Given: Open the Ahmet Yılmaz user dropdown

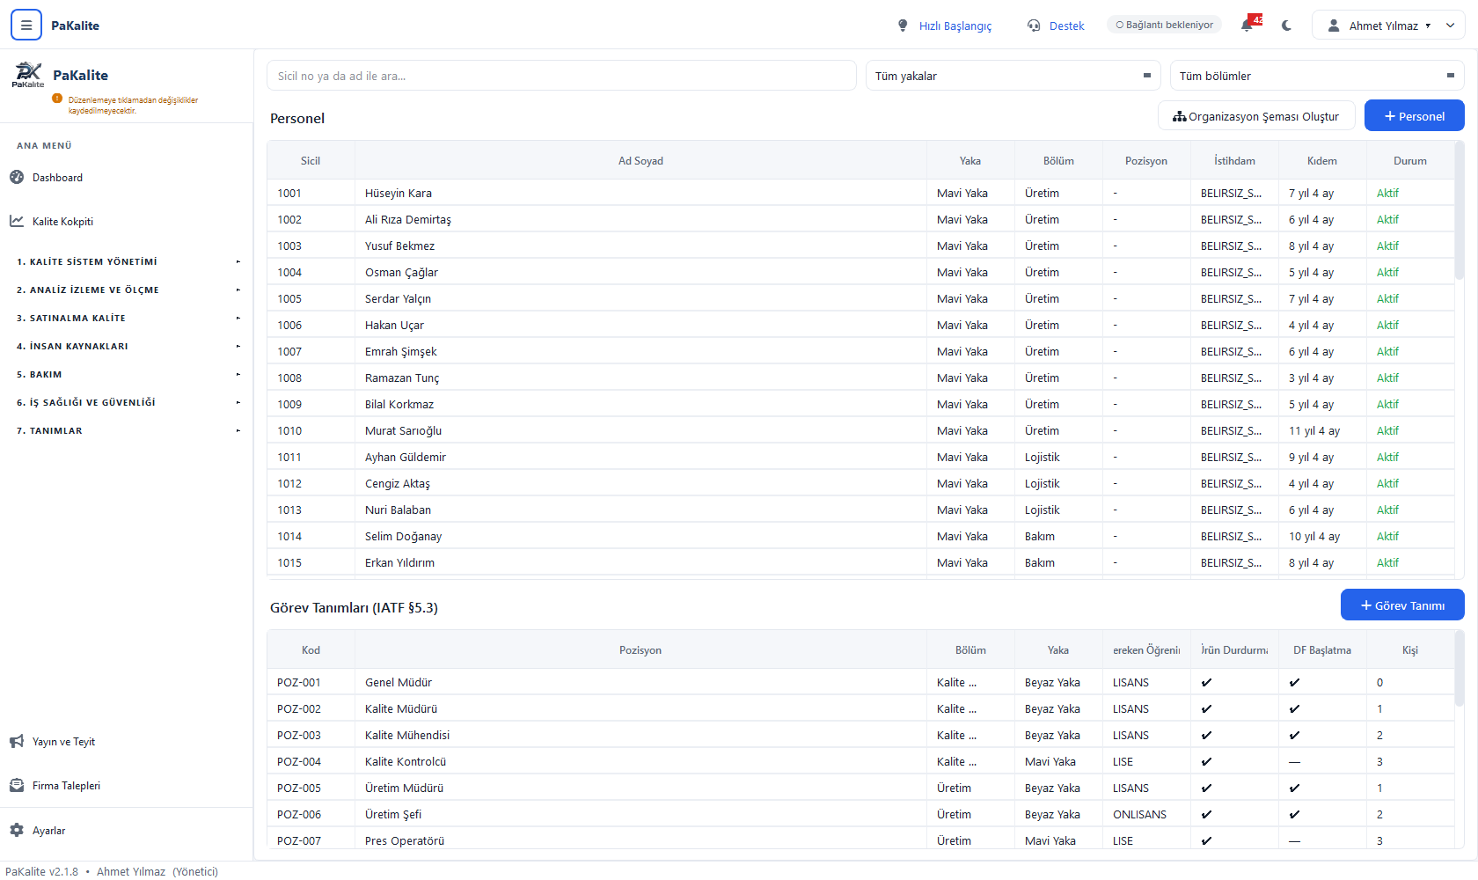Looking at the screenshot, I should 1388,26.
